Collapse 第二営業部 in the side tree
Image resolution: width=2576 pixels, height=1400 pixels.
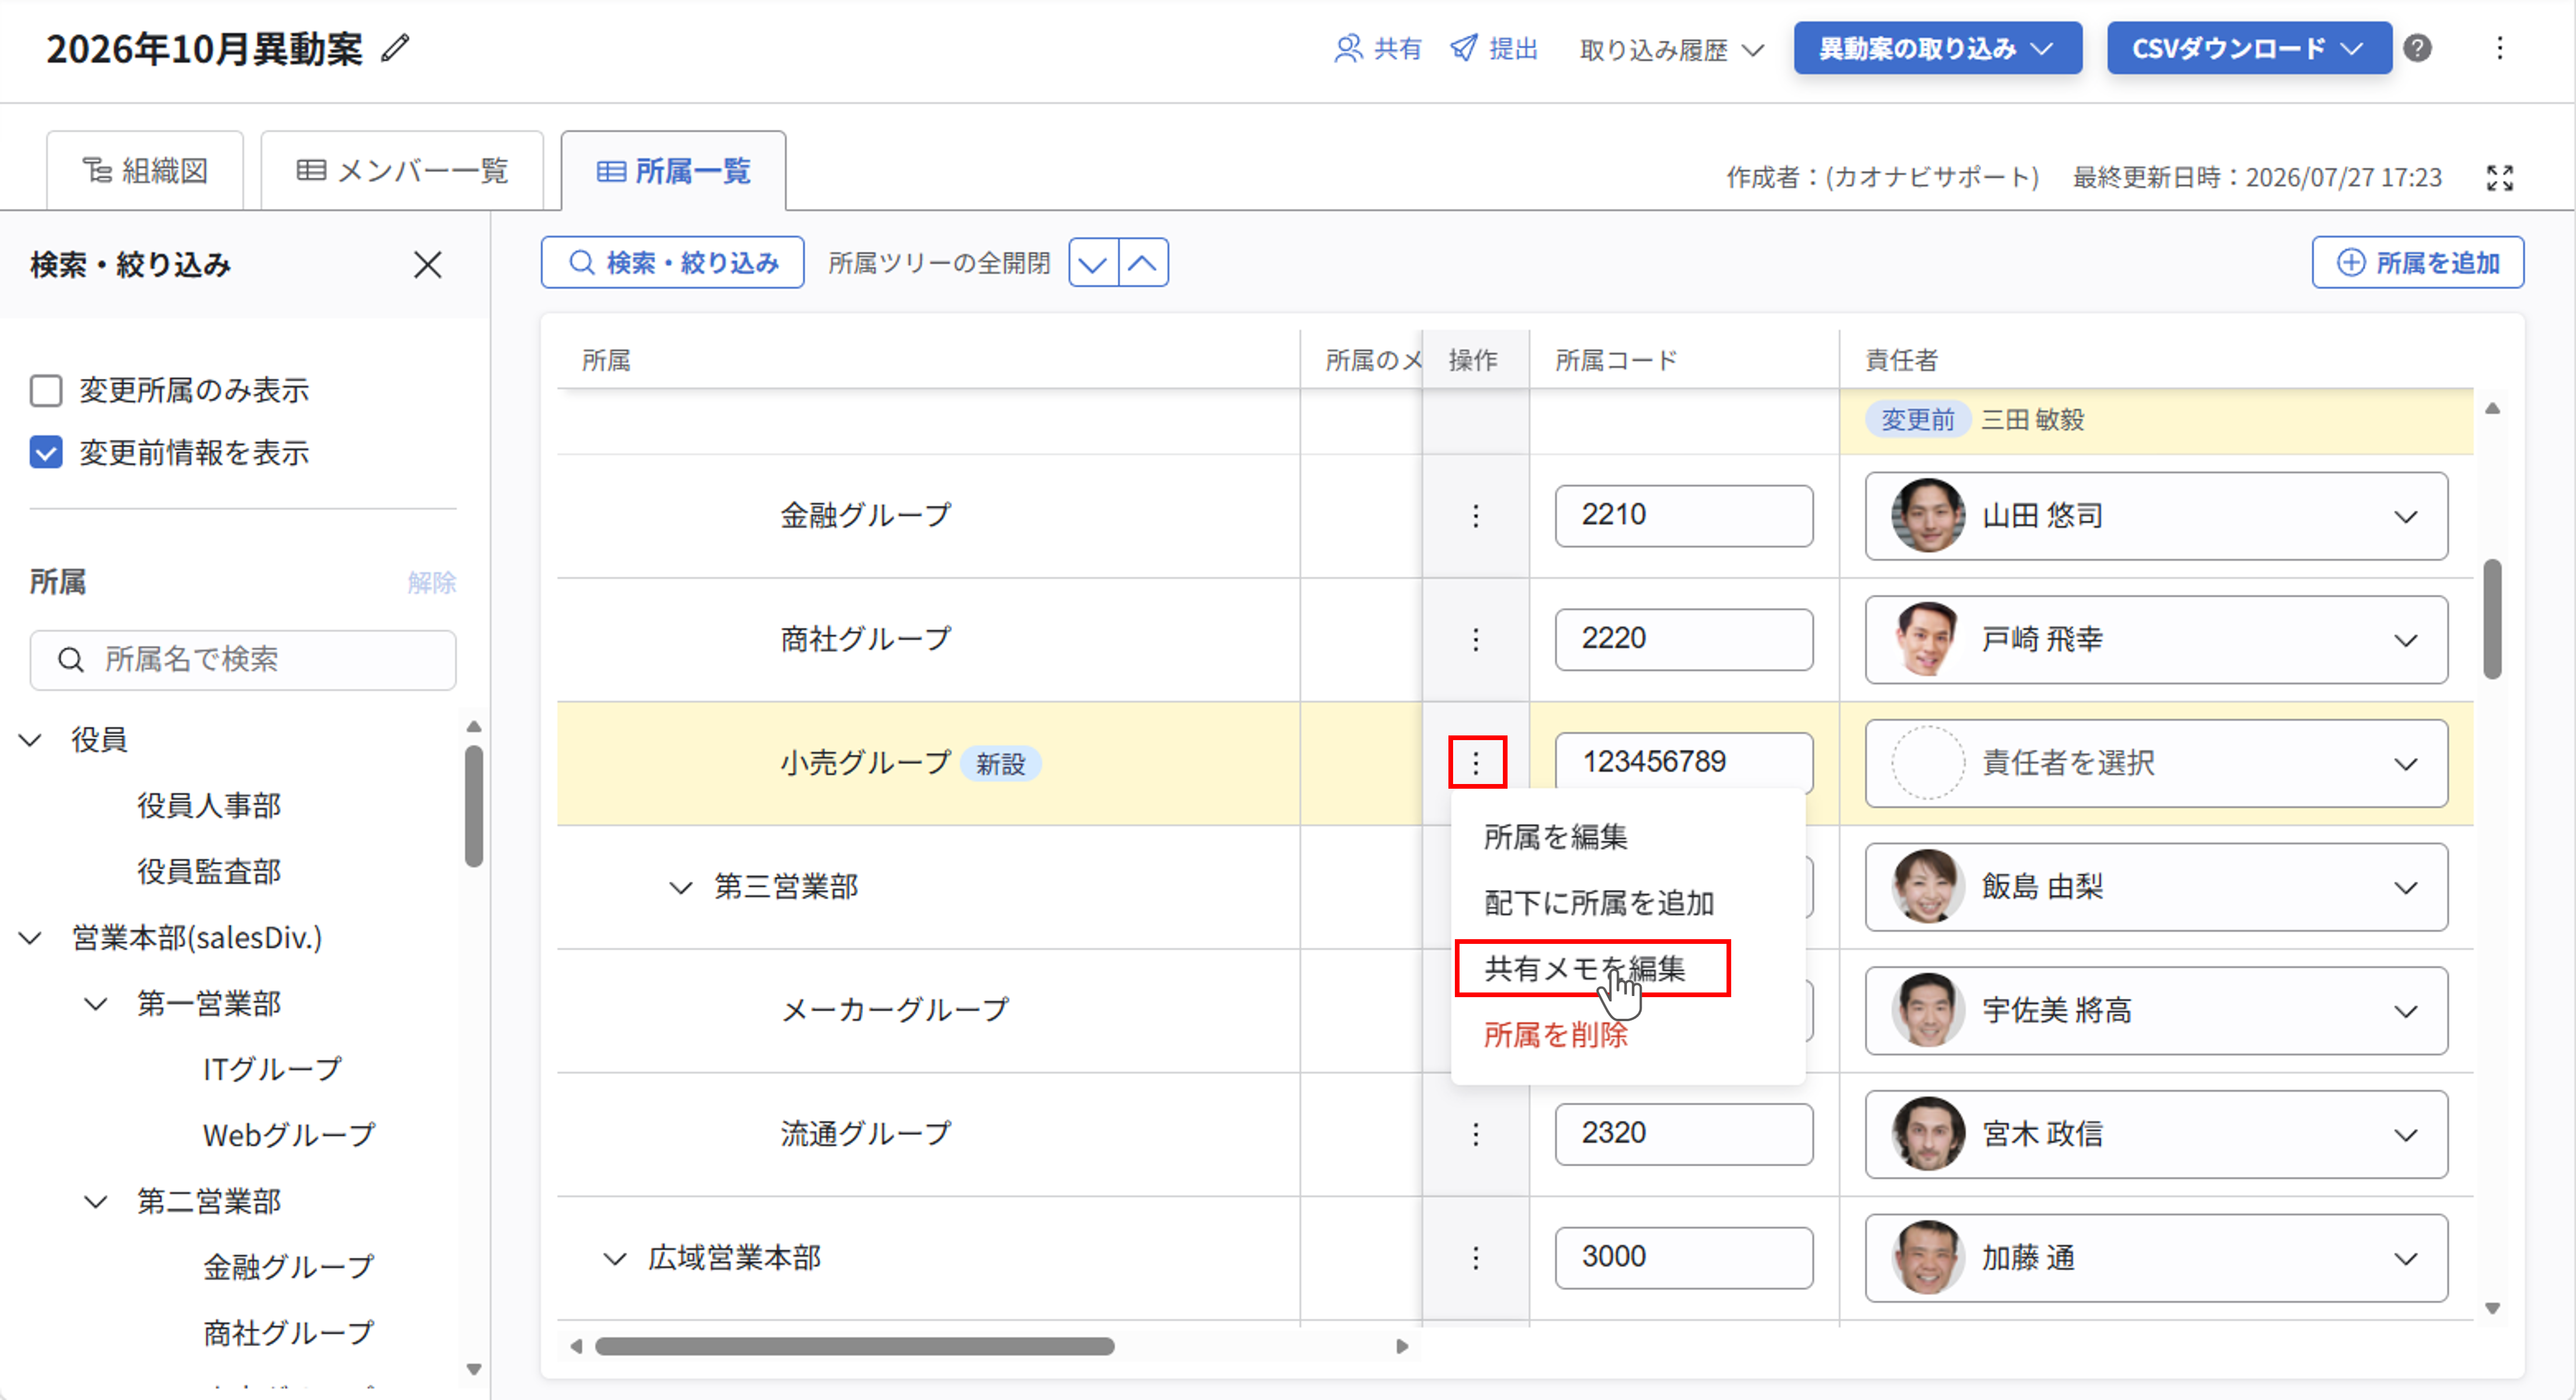[96, 1201]
